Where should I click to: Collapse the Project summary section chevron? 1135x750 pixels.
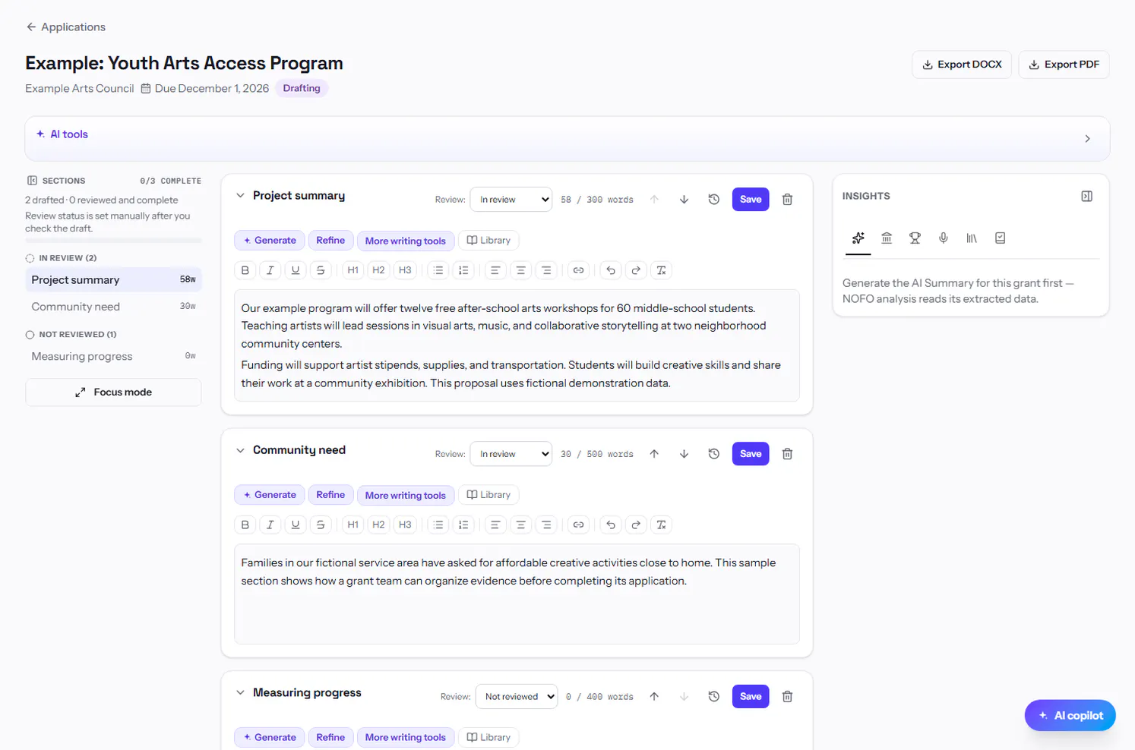coord(240,196)
